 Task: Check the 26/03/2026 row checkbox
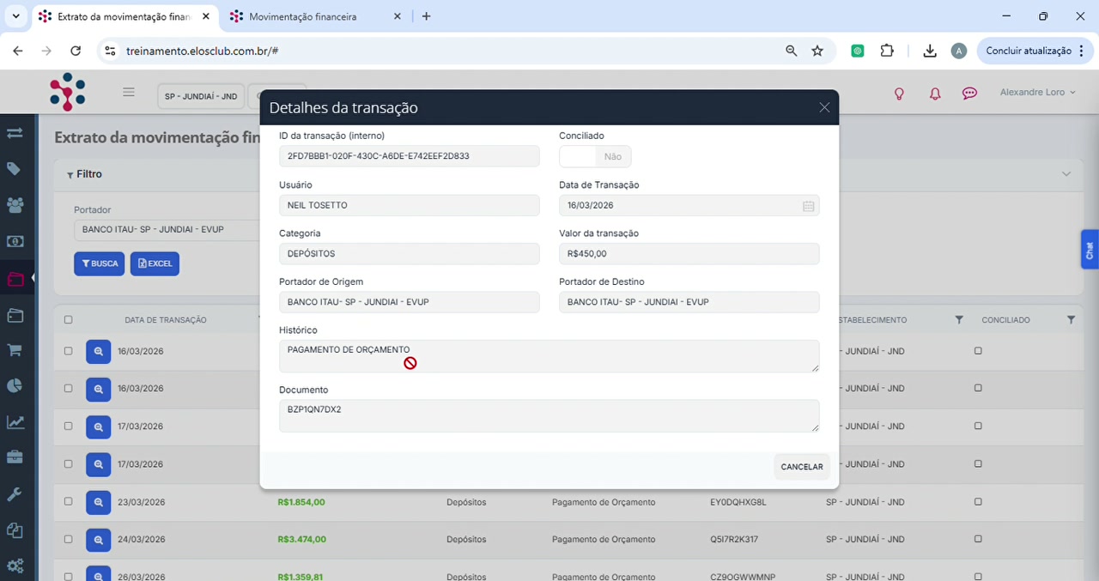(69, 577)
